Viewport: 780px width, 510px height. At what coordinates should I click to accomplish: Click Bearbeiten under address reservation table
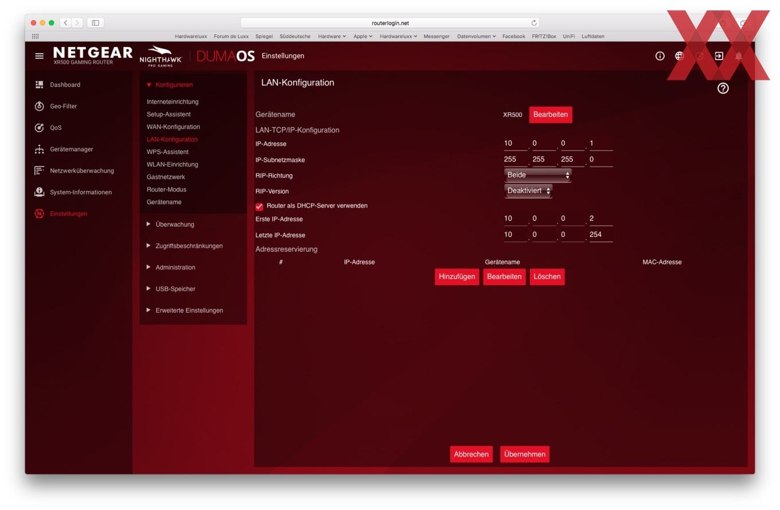(504, 277)
